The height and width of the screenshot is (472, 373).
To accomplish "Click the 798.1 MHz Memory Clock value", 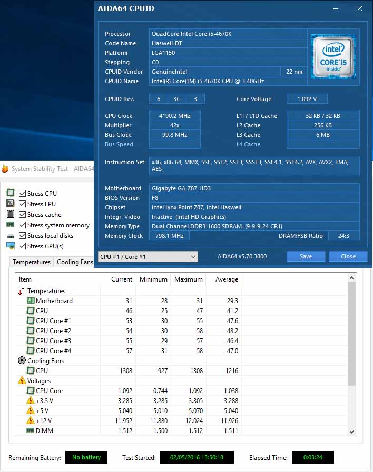I will 169,236.
